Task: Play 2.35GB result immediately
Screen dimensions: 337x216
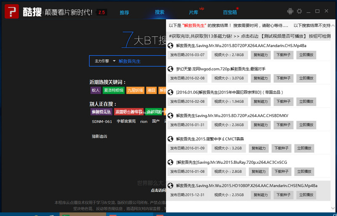Action: [x=306, y=195]
